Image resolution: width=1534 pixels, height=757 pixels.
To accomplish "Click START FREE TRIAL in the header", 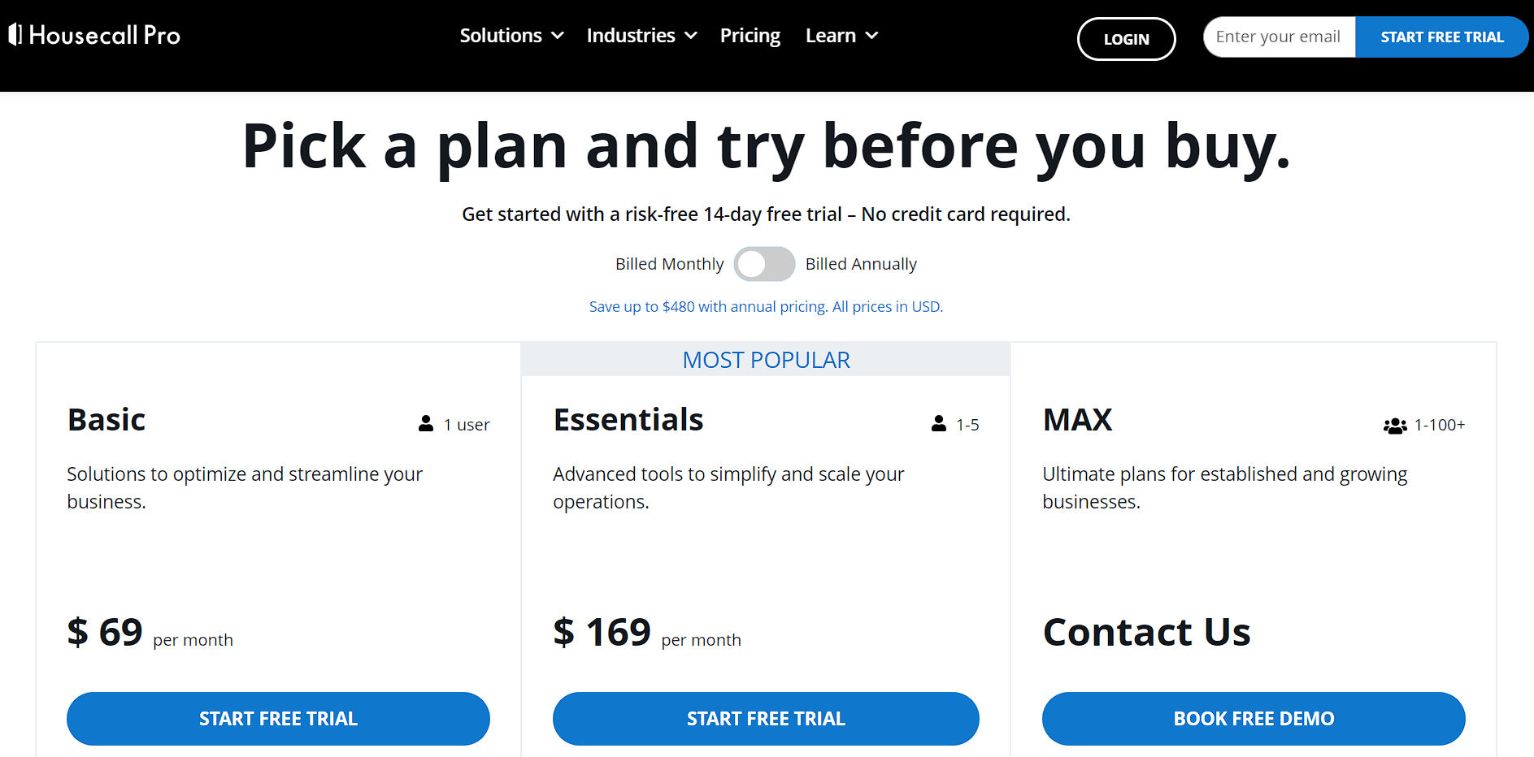I will pos(1442,37).
